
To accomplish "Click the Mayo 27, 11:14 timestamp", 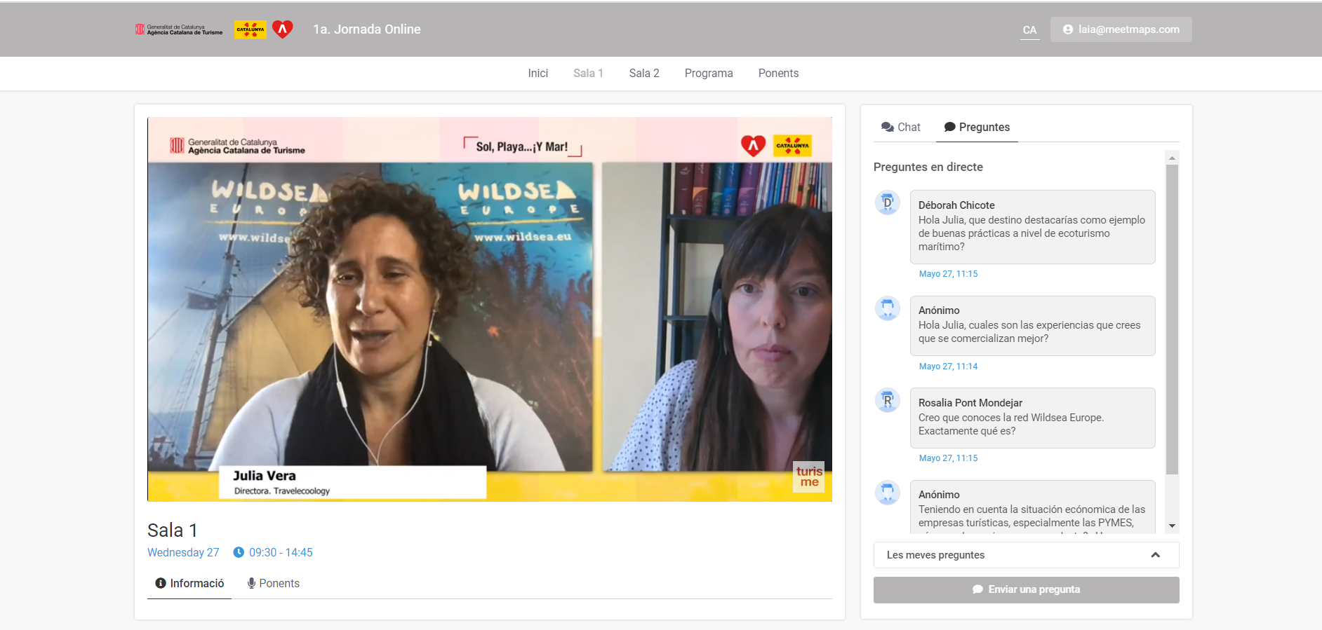I will tap(948, 367).
